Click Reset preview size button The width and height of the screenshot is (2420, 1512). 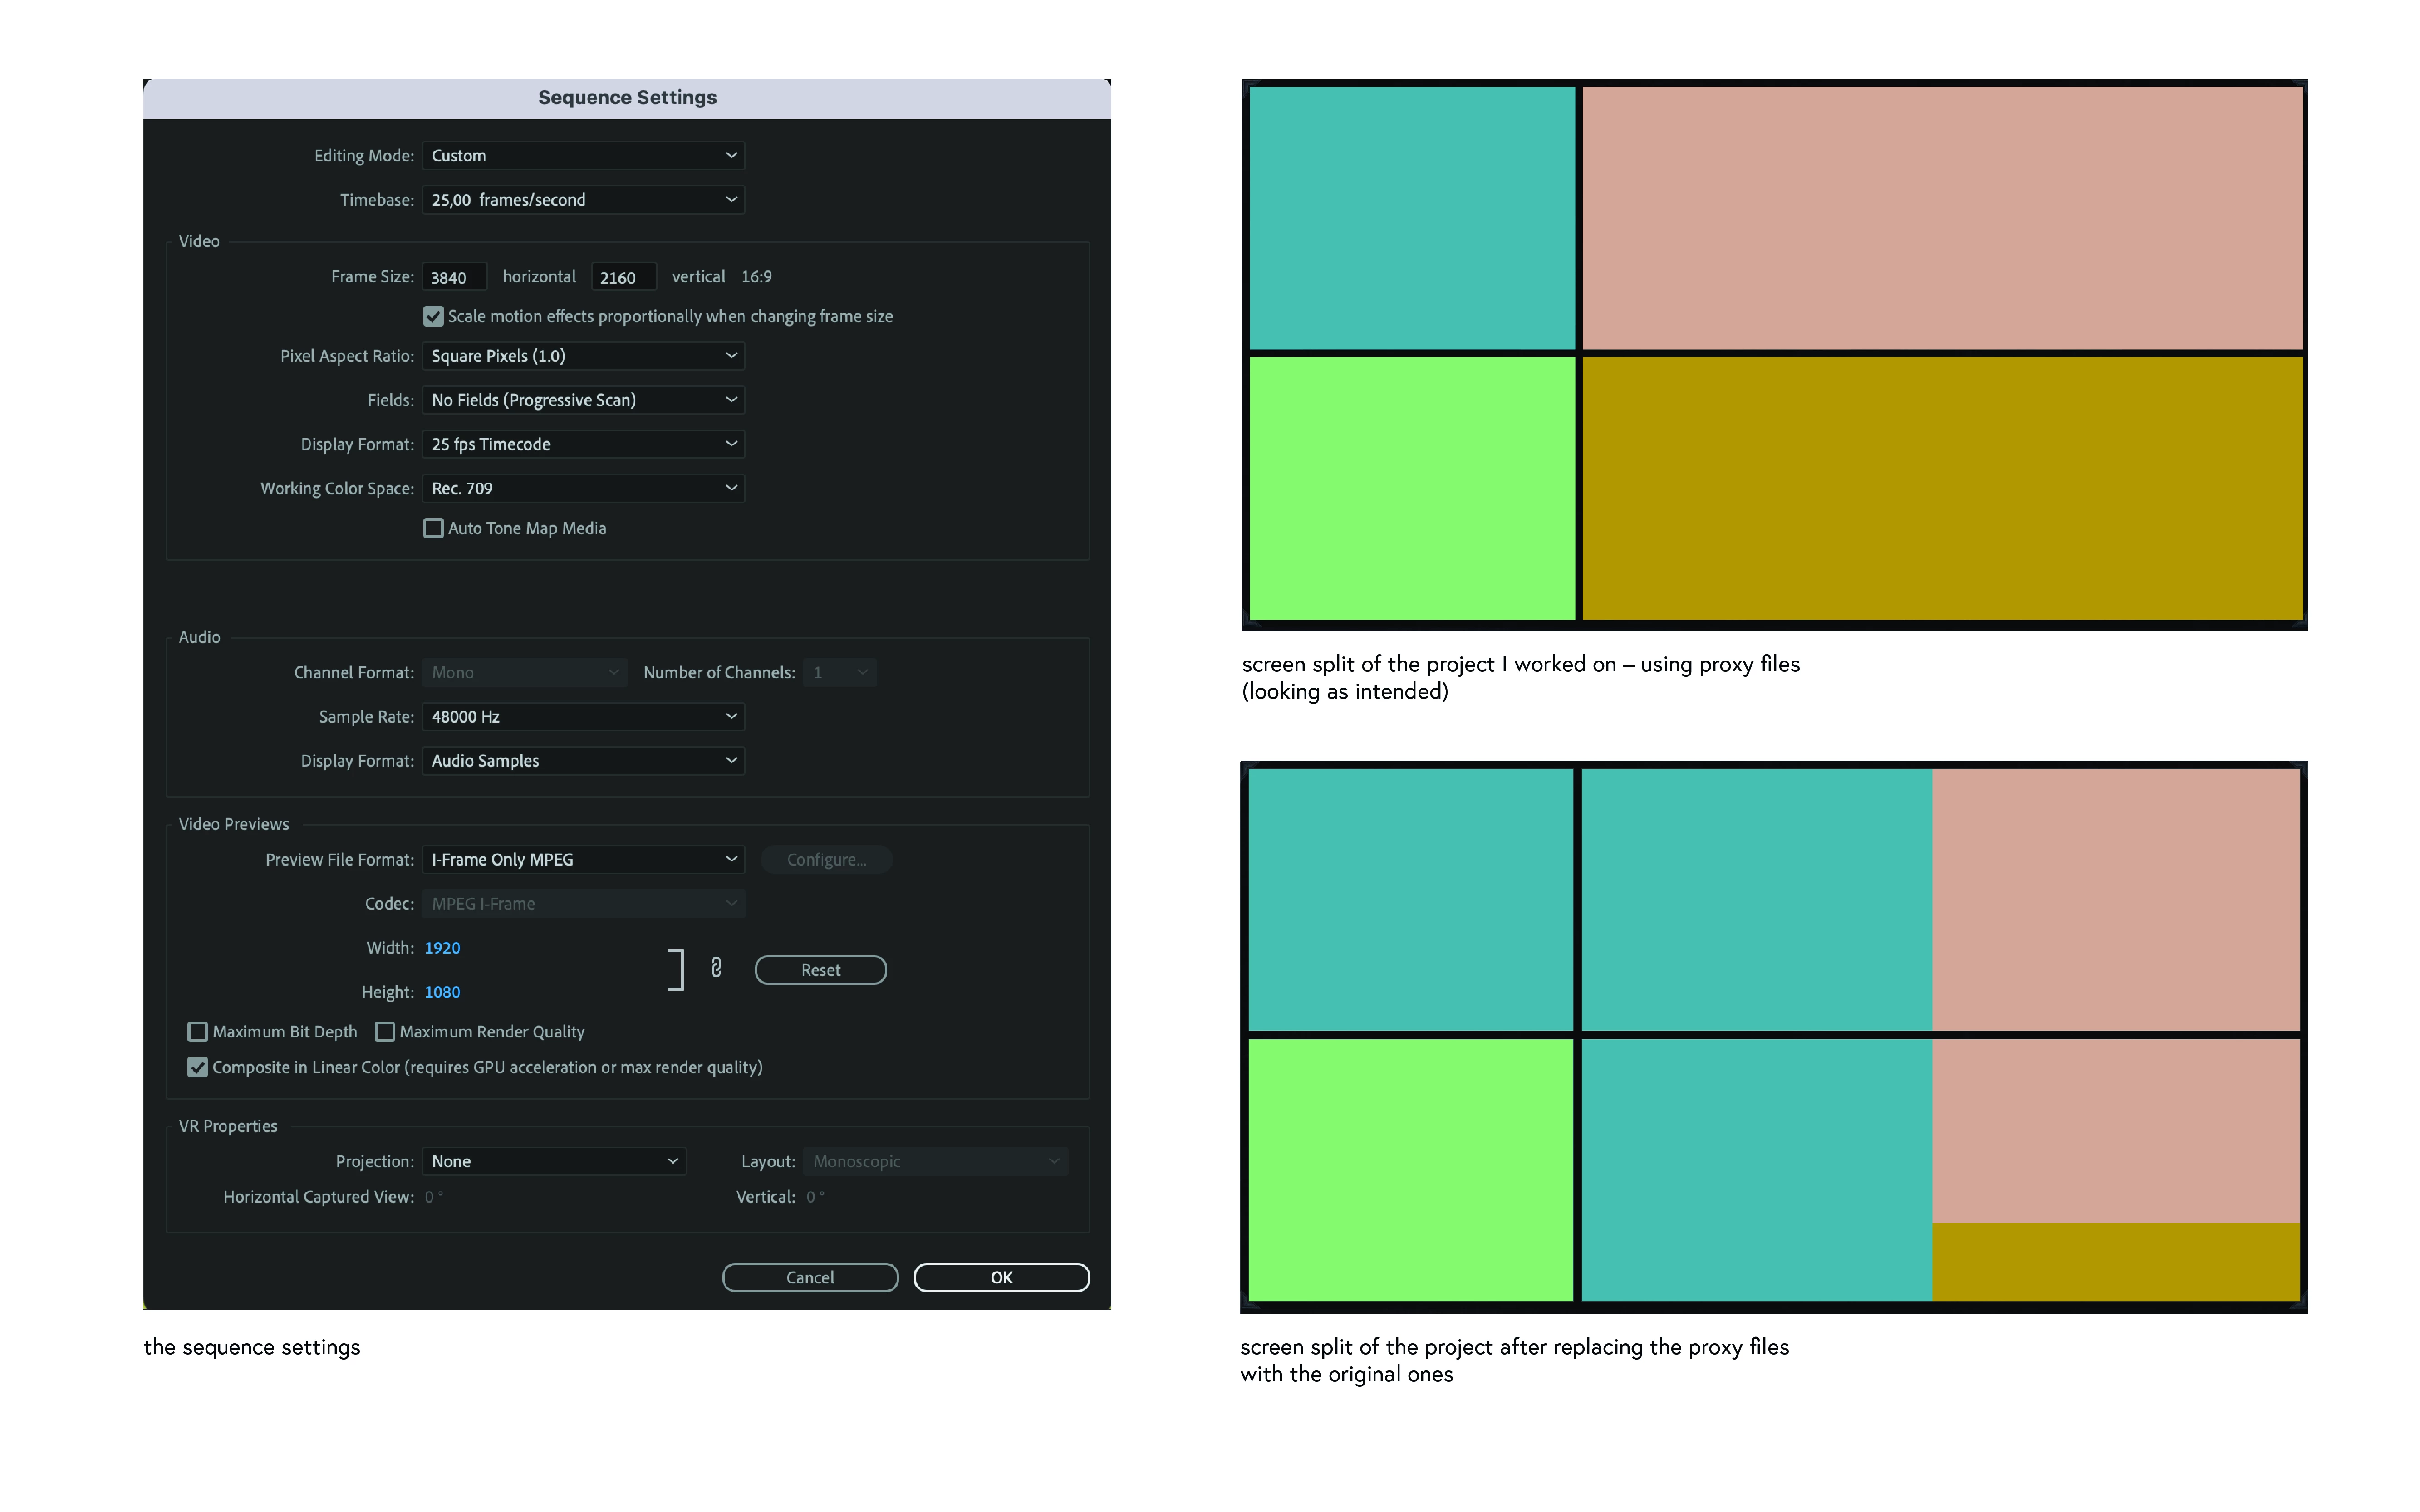[820, 969]
